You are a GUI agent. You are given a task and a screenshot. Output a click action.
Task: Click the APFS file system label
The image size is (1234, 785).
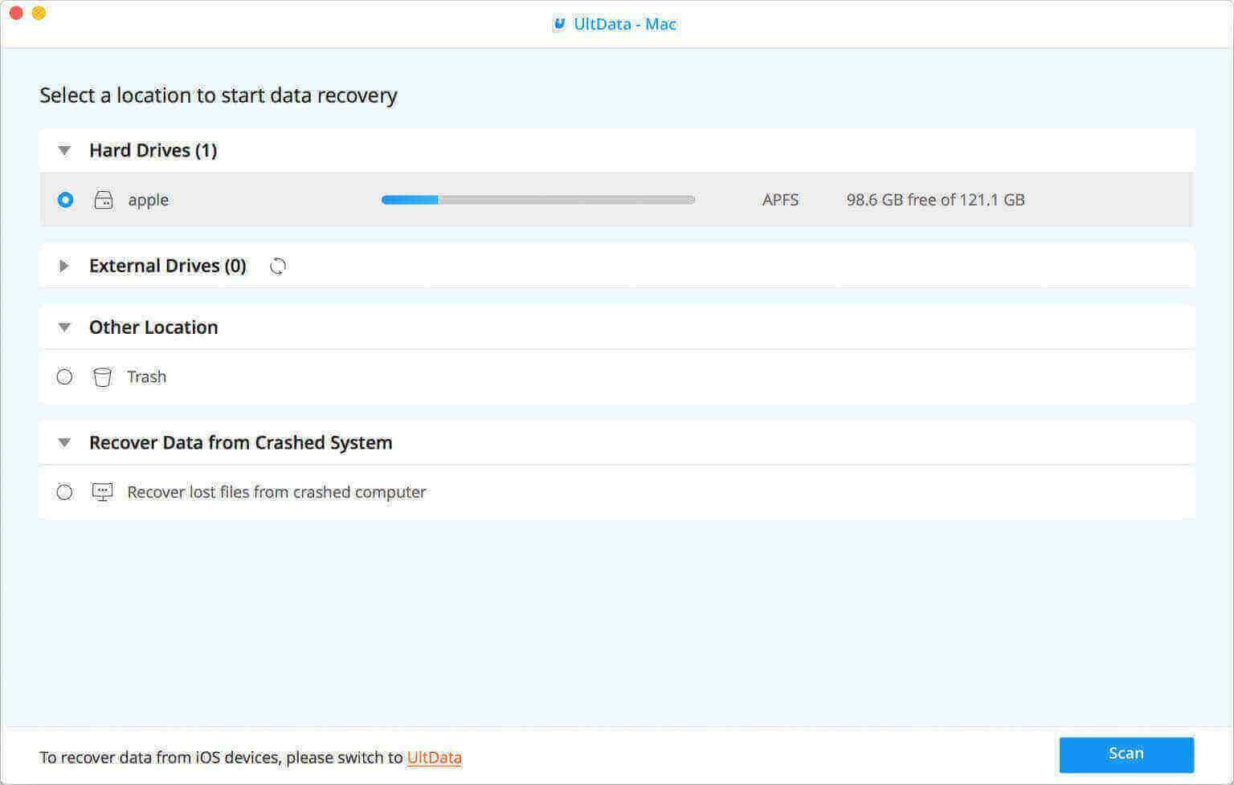(x=780, y=200)
